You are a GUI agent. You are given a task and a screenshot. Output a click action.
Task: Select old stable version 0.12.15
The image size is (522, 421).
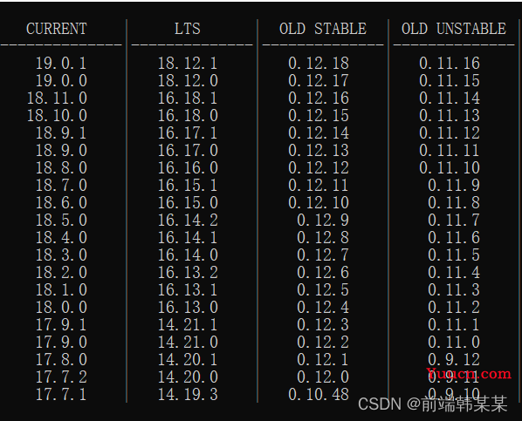coord(319,115)
